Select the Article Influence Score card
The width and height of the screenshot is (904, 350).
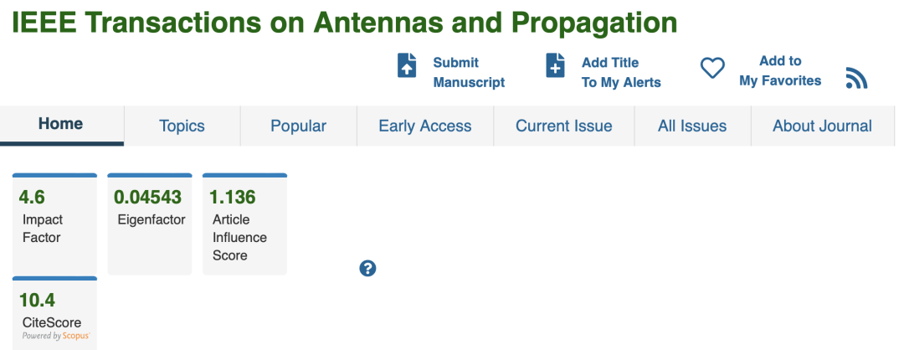click(244, 224)
